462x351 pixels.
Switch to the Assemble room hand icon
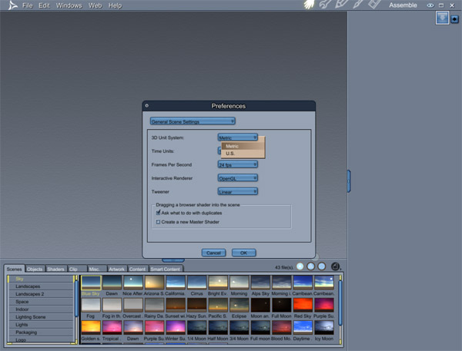309,5
